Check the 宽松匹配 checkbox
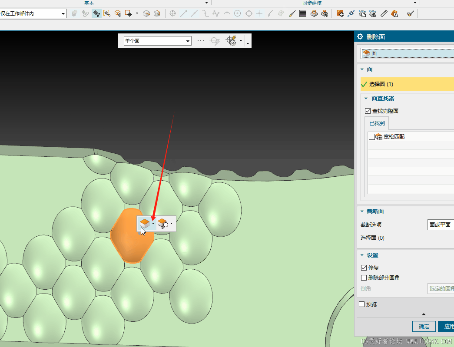 tap(372, 137)
